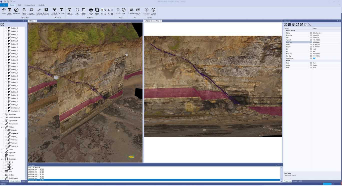Uncheck the Faults layer checkbox
Screen dimensions: 342x186
point(4,149)
